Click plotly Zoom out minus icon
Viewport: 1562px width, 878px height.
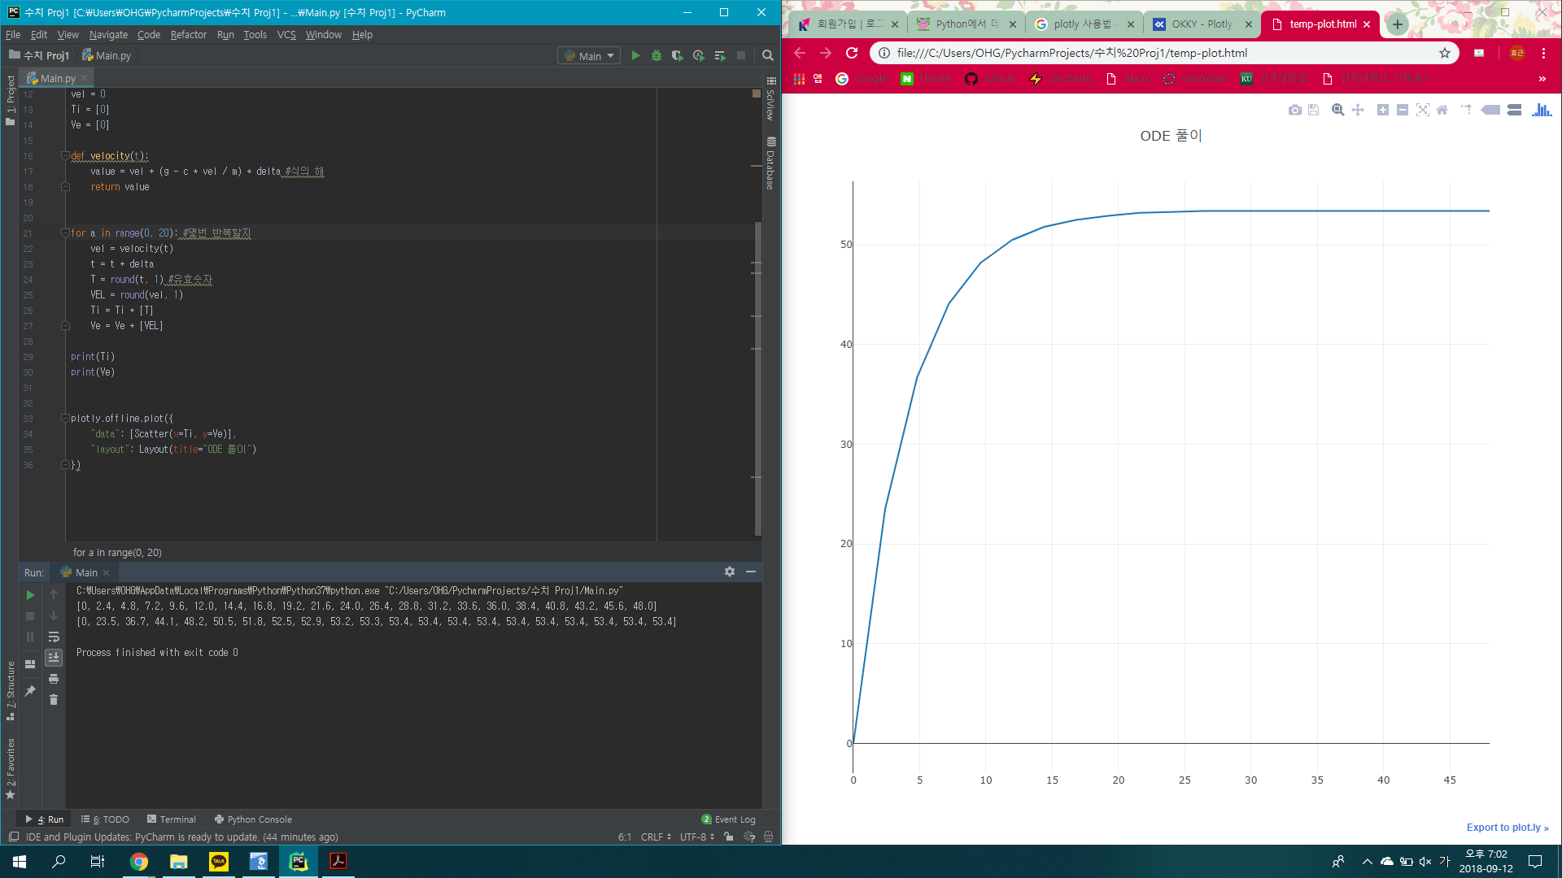point(1403,110)
